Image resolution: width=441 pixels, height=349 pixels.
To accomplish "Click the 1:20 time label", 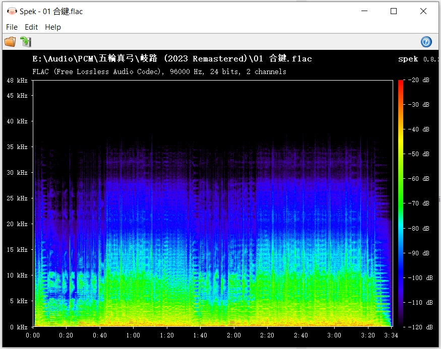I will [167, 335].
